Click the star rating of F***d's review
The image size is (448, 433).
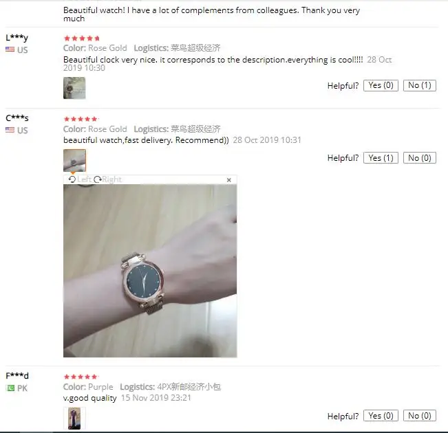click(81, 377)
